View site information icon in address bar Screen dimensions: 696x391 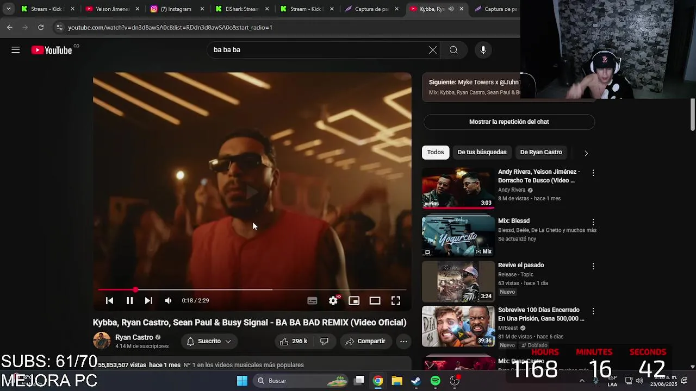[x=59, y=27]
